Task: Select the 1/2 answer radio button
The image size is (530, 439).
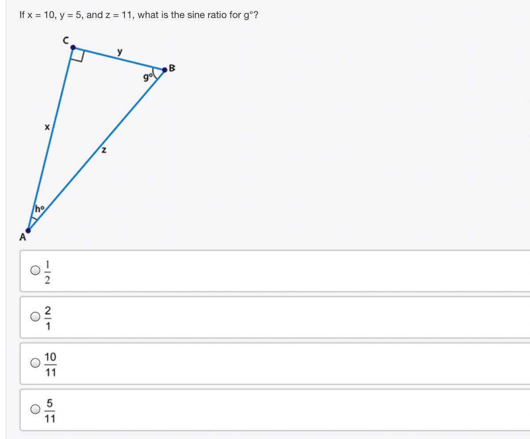Action: (x=35, y=271)
